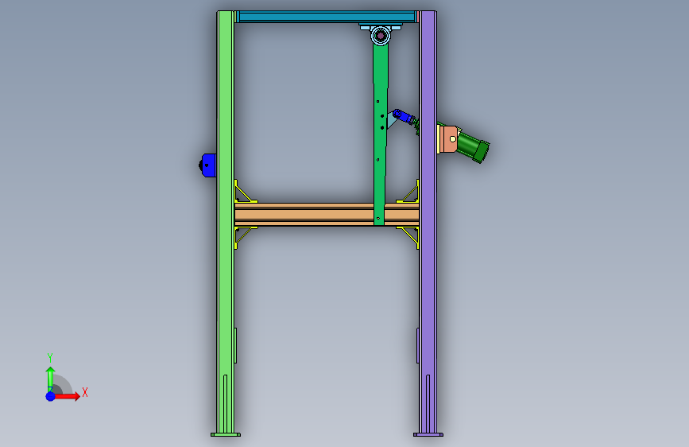
Task: Click the green Y axis of the triad
Action: coord(51,379)
